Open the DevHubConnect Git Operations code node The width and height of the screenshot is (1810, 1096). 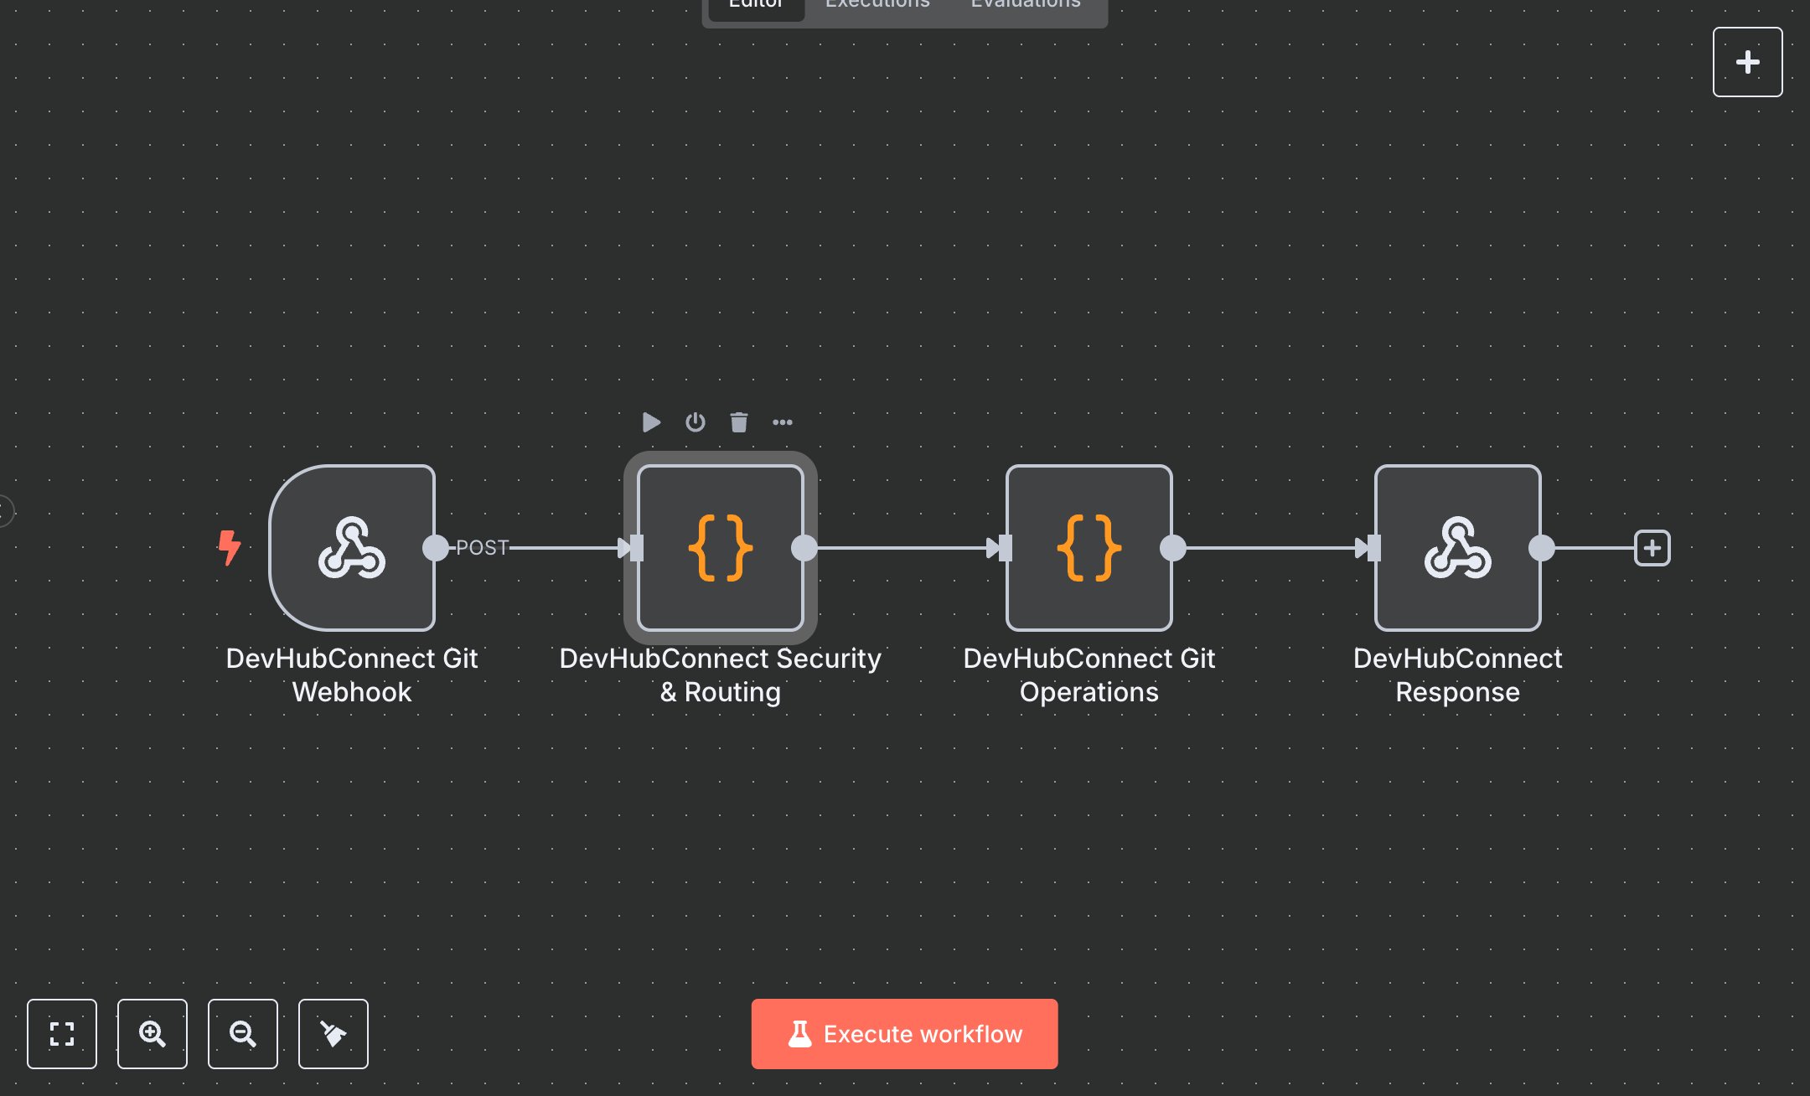pos(1089,549)
